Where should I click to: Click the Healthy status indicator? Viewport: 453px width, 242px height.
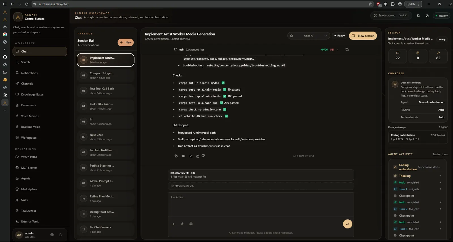(x=442, y=16)
